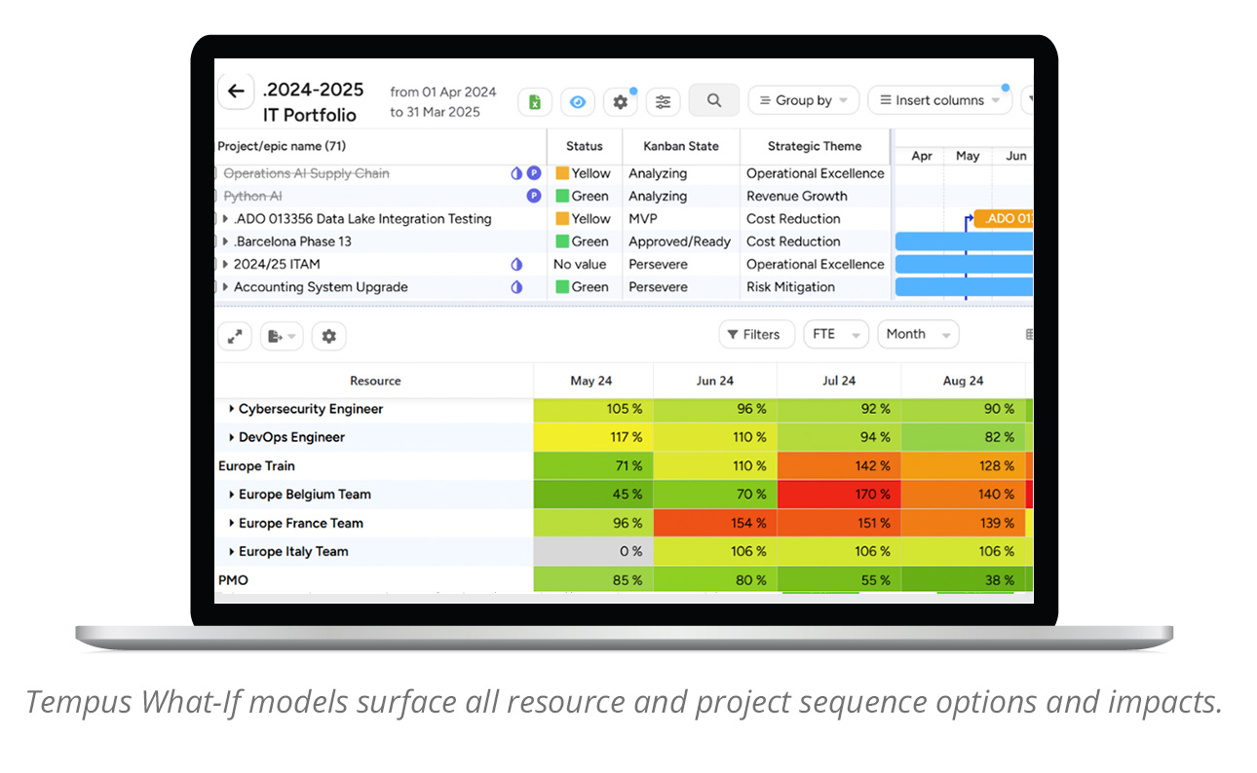
Task: Toggle the eye preview icon
Action: (578, 101)
